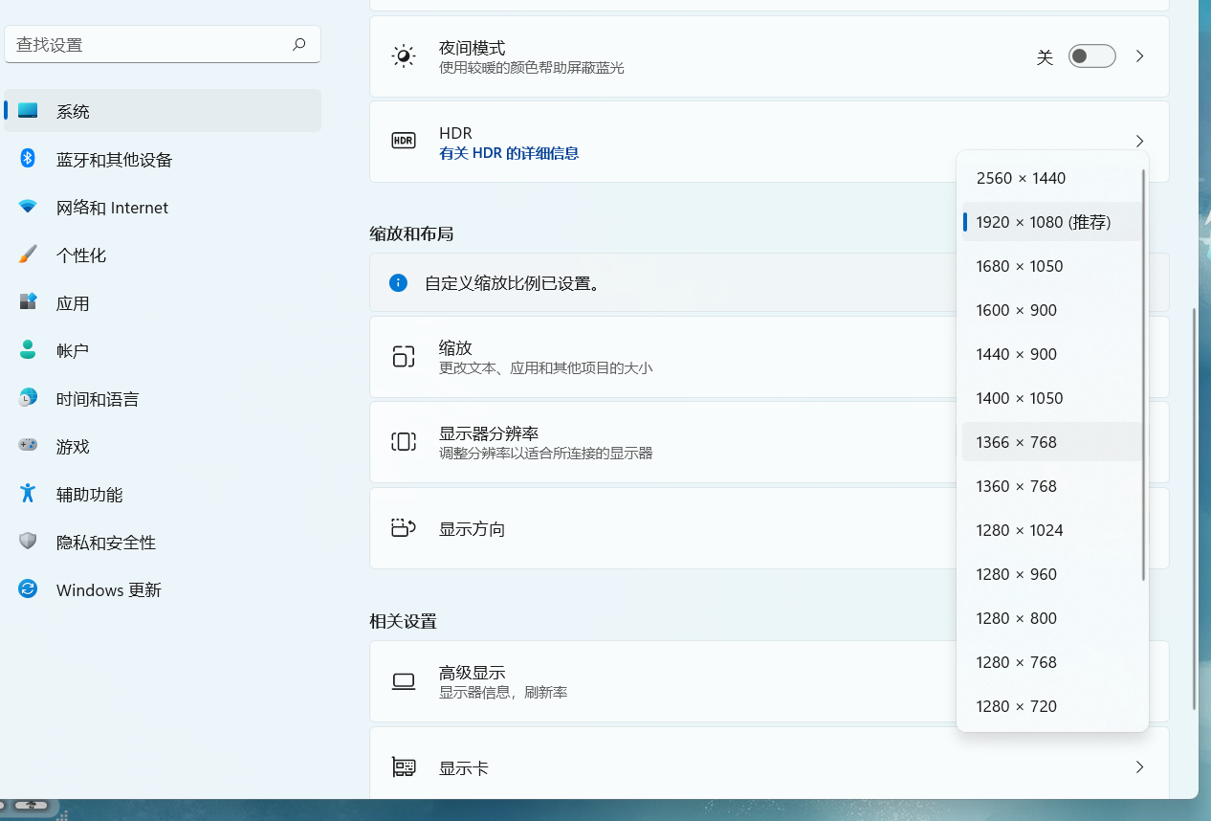This screenshot has height=821, width=1211.
Task: Click the accessibility figure icon
Action: [x=28, y=494]
